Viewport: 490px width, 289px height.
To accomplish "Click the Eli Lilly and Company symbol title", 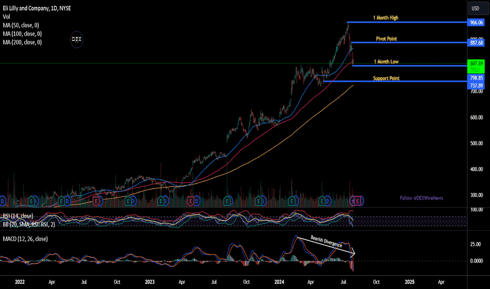I will click(x=37, y=8).
